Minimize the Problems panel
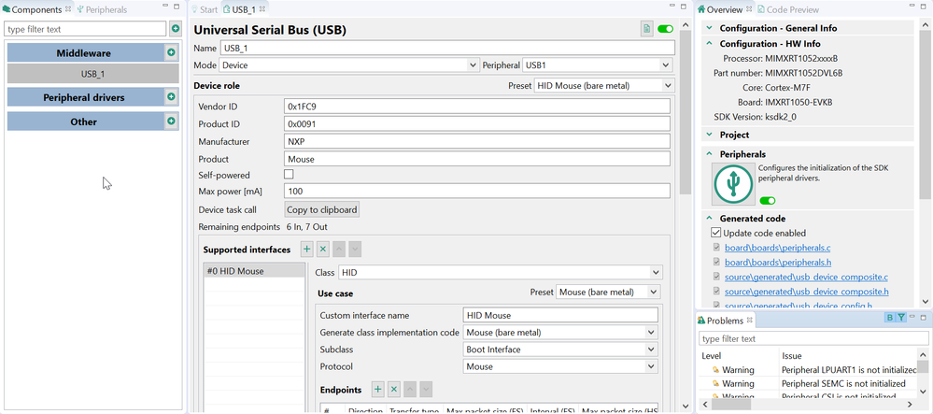 [913, 318]
